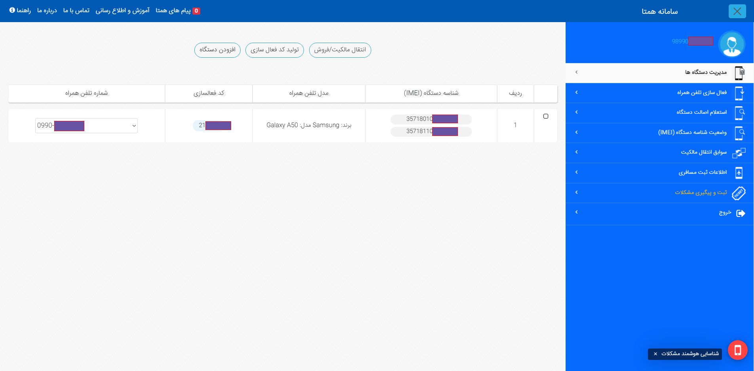
Task: Open the mobile number dropdown starting 0990
Action: tap(86, 126)
